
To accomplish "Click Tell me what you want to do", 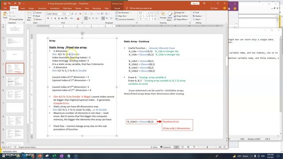I will [x=139, y=8].
